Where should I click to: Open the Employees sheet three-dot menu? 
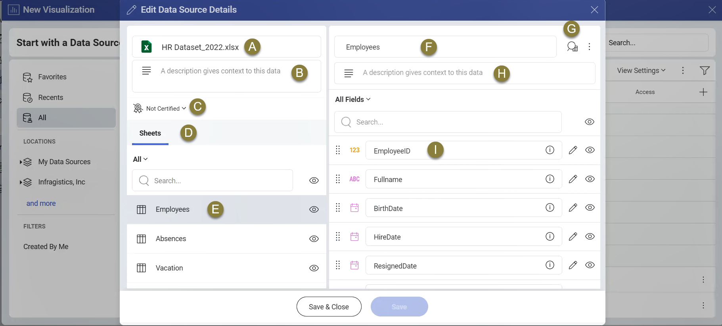(590, 47)
